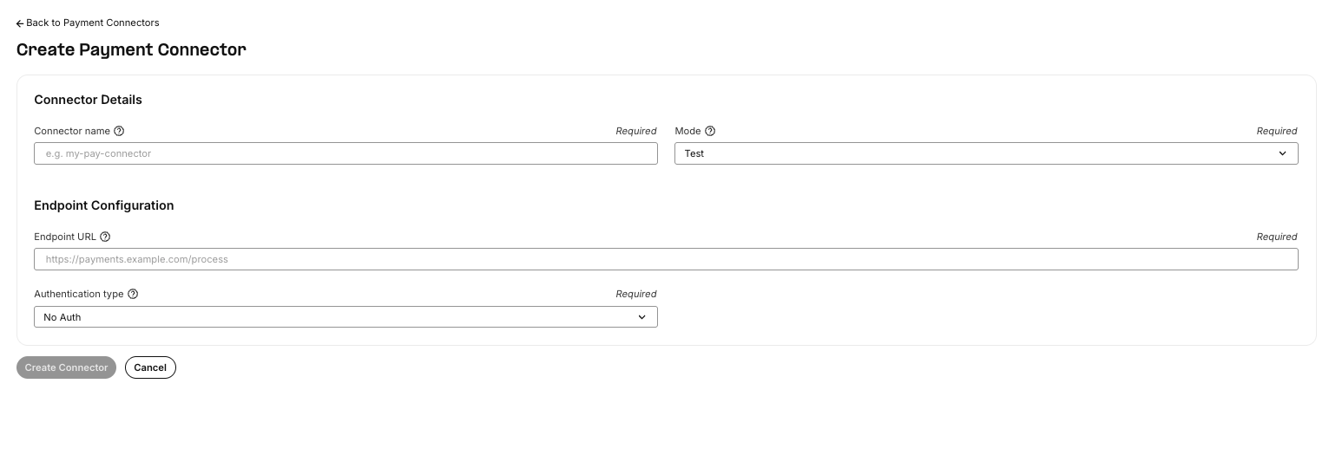1342x455 pixels.
Task: Click the Connector name label text
Action: 72,131
